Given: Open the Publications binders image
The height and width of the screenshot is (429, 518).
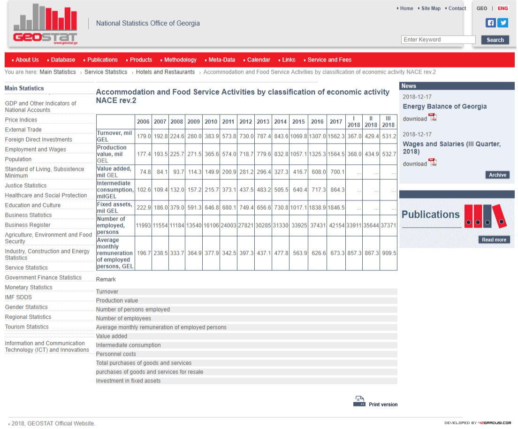Looking at the screenshot, I should (485, 216).
